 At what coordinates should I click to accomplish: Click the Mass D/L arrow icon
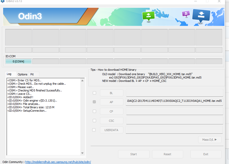click(x=216, y=140)
